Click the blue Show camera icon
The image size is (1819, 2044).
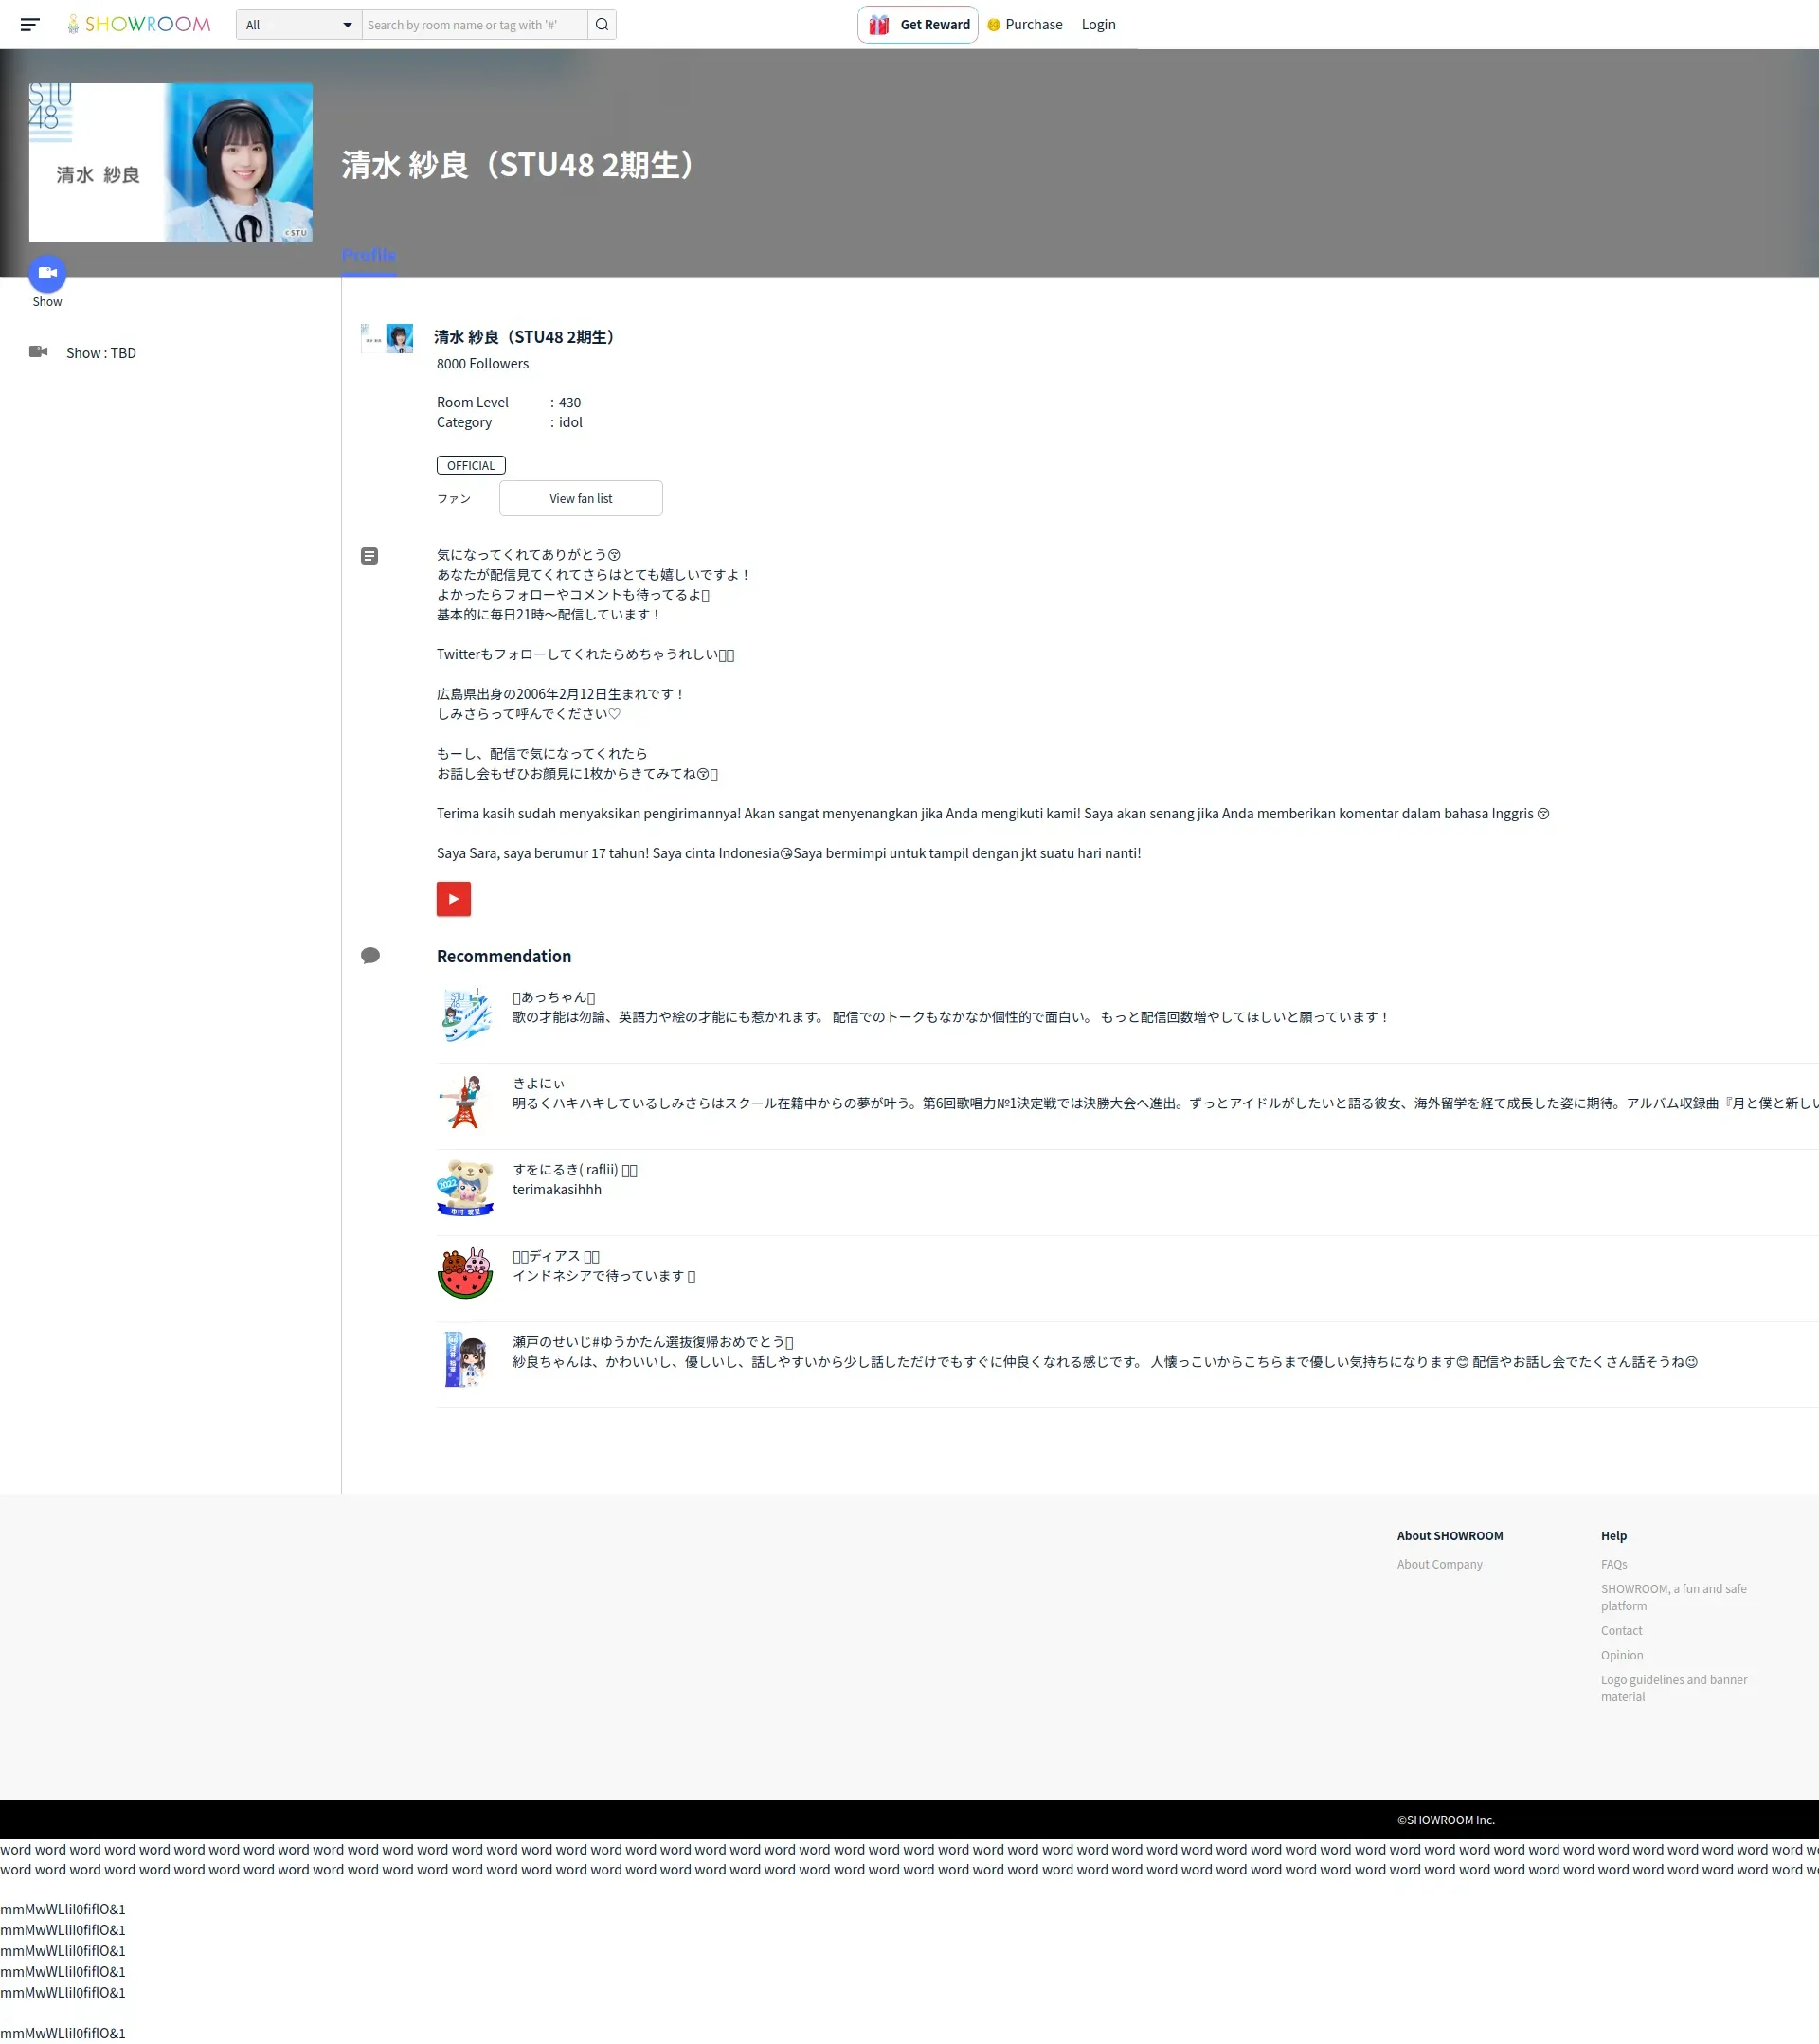click(x=47, y=273)
